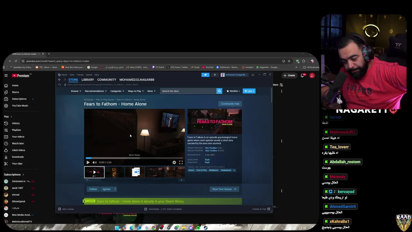Screen dimensions: 412x232
Task: Open YouTube Shorts
Action: point(15,92)
